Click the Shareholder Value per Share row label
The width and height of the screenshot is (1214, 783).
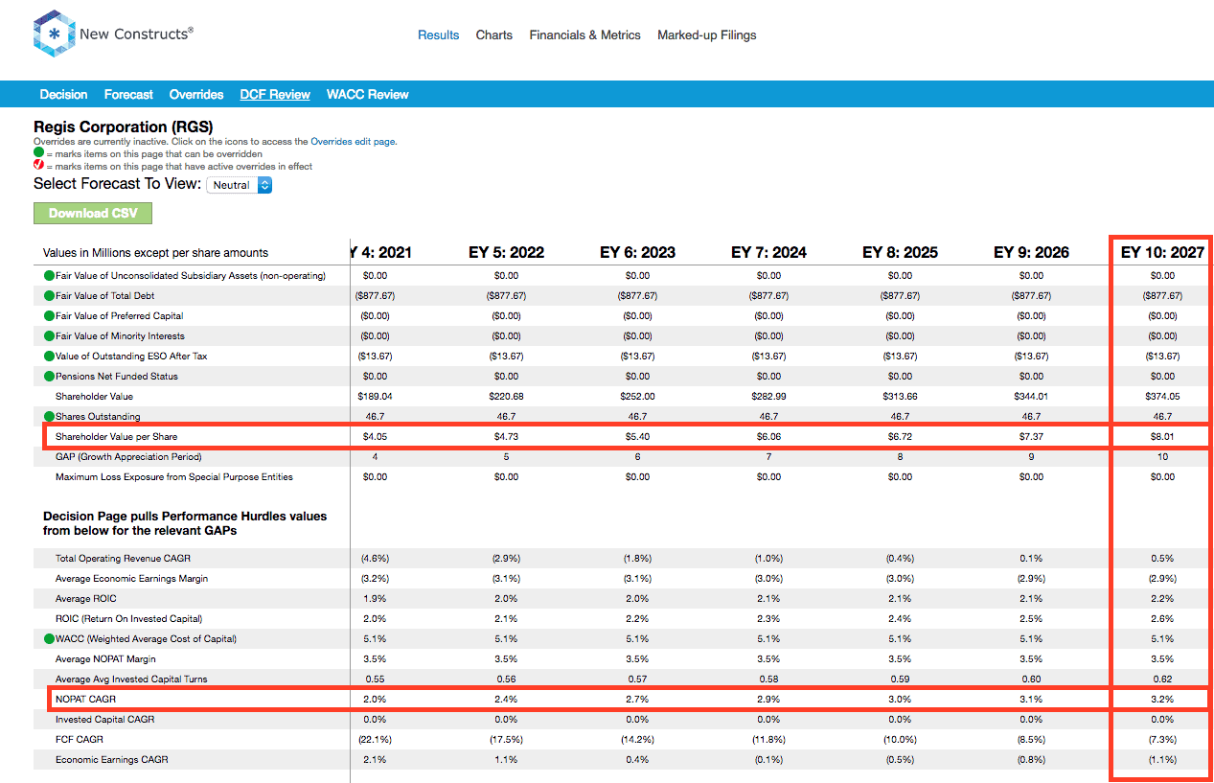(116, 437)
